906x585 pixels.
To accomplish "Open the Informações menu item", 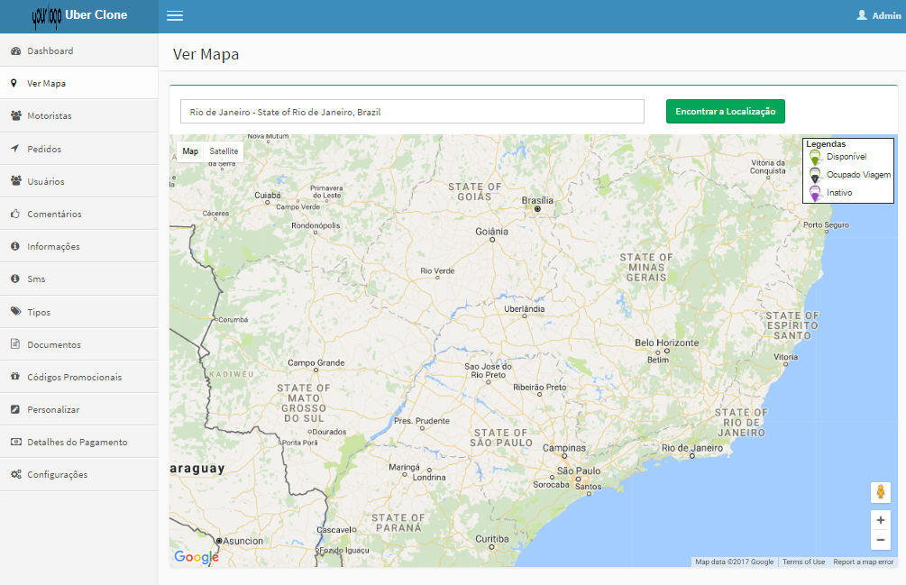I will point(79,246).
